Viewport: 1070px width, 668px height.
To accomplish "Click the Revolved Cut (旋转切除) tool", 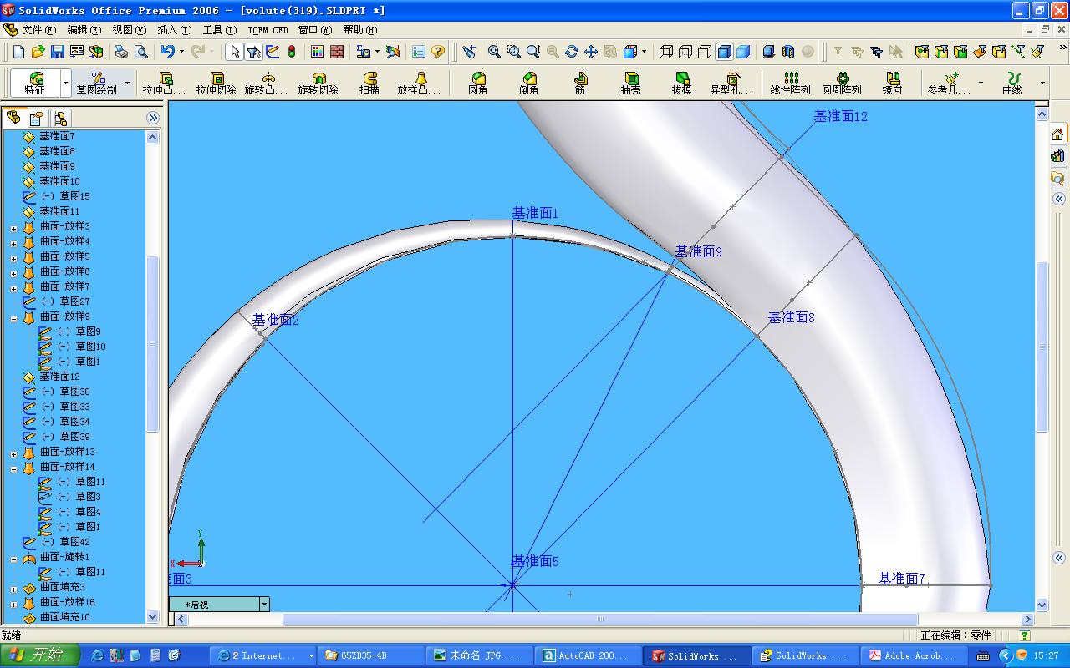I will click(x=318, y=83).
